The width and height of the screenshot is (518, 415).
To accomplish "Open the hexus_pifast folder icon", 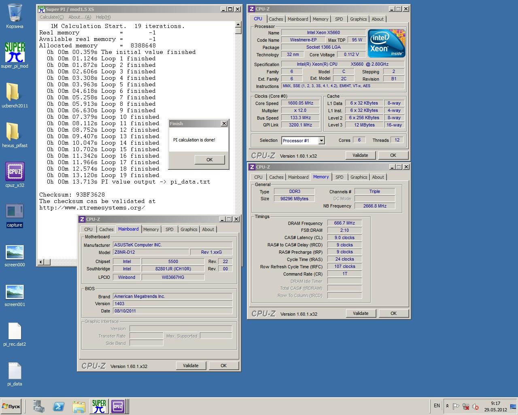I will coord(15,135).
